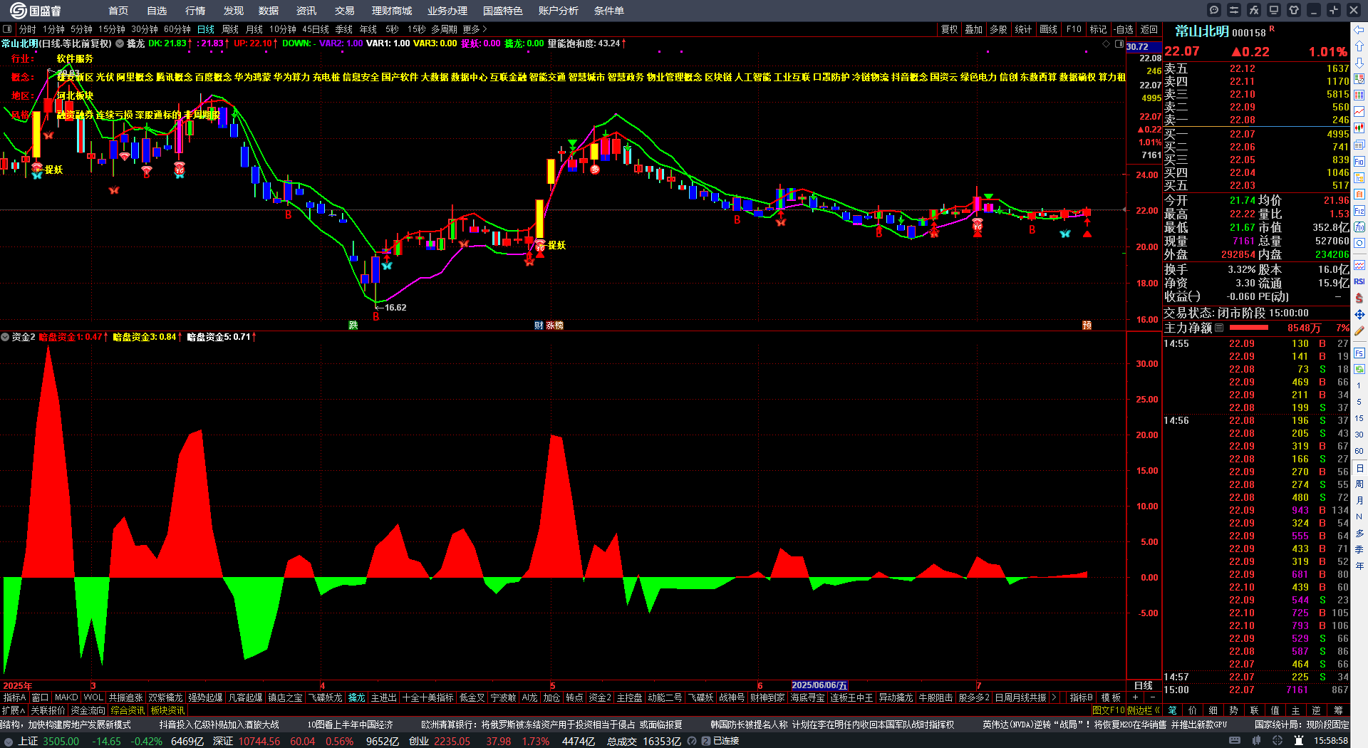
Task: Switch to 周线 weekly period tab
Action: coord(230,29)
